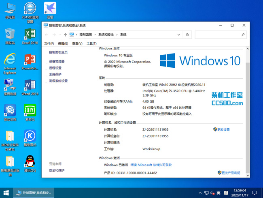Read Microsoft 软件许可条款 link
The image size is (263, 198).
pos(151,165)
